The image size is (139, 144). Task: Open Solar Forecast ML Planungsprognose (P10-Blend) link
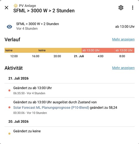pyautogui.click(x=51, y=107)
